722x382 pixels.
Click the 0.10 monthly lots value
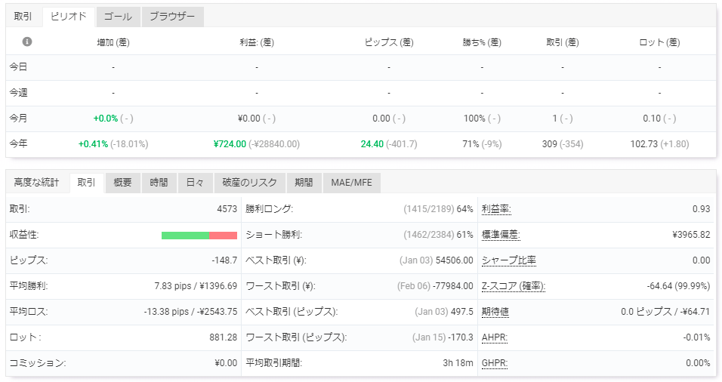click(652, 119)
